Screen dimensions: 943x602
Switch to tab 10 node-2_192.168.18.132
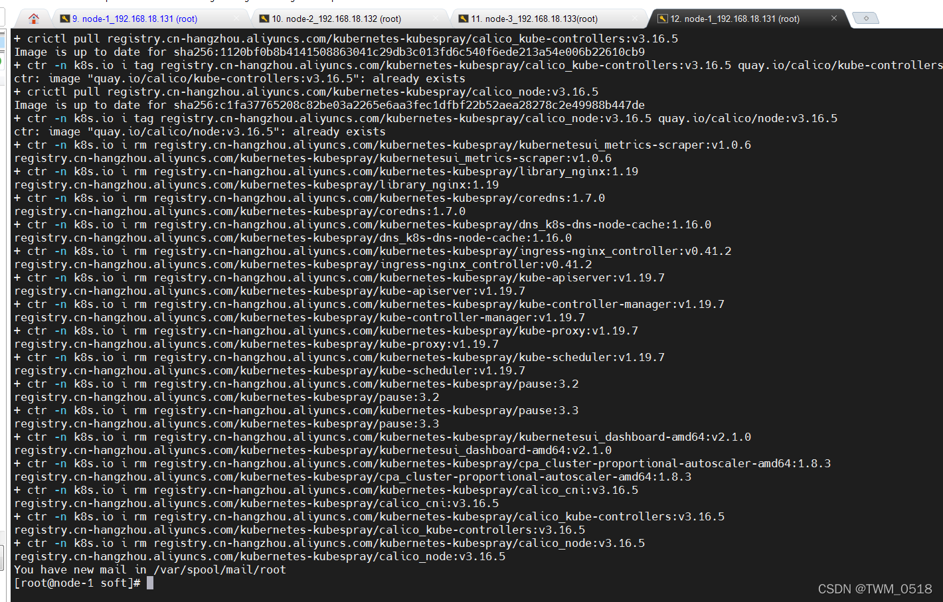click(x=336, y=19)
